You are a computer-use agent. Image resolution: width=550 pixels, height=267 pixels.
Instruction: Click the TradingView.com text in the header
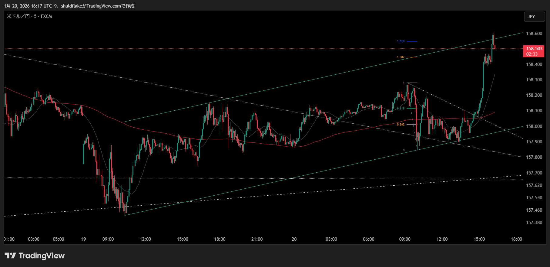click(103, 6)
